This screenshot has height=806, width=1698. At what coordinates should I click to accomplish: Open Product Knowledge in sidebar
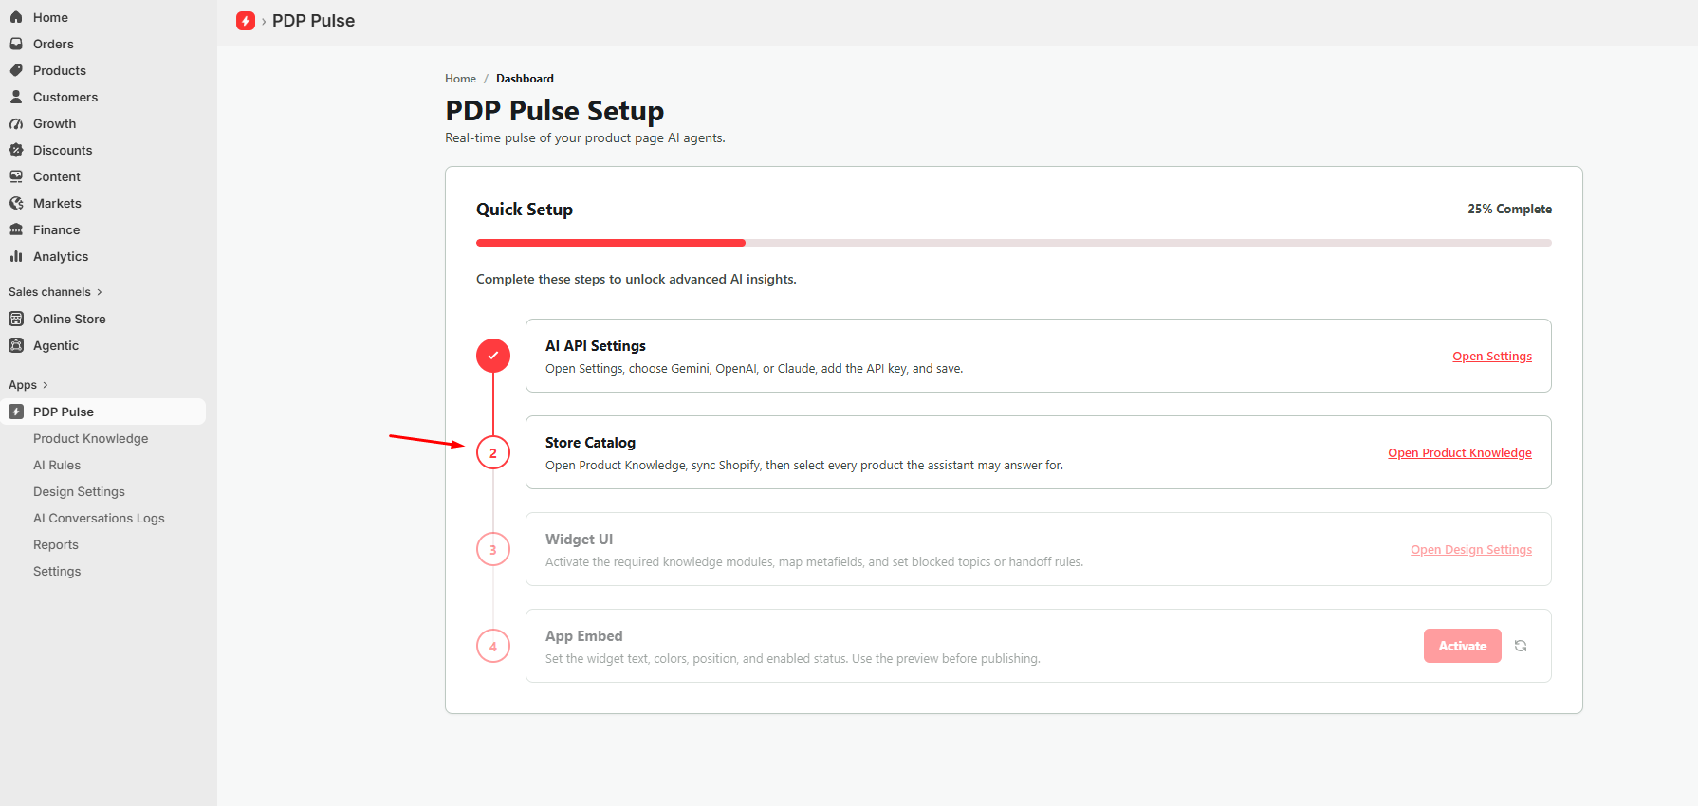click(x=91, y=438)
